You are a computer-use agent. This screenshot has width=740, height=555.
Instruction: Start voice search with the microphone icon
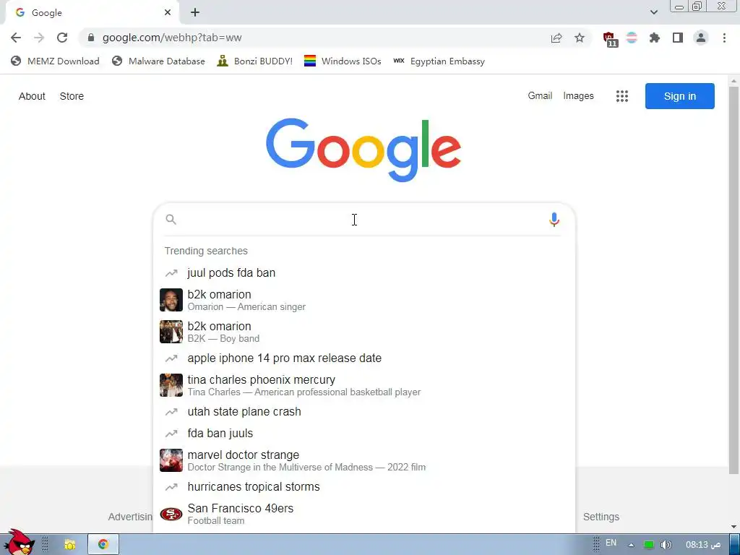[554, 220]
